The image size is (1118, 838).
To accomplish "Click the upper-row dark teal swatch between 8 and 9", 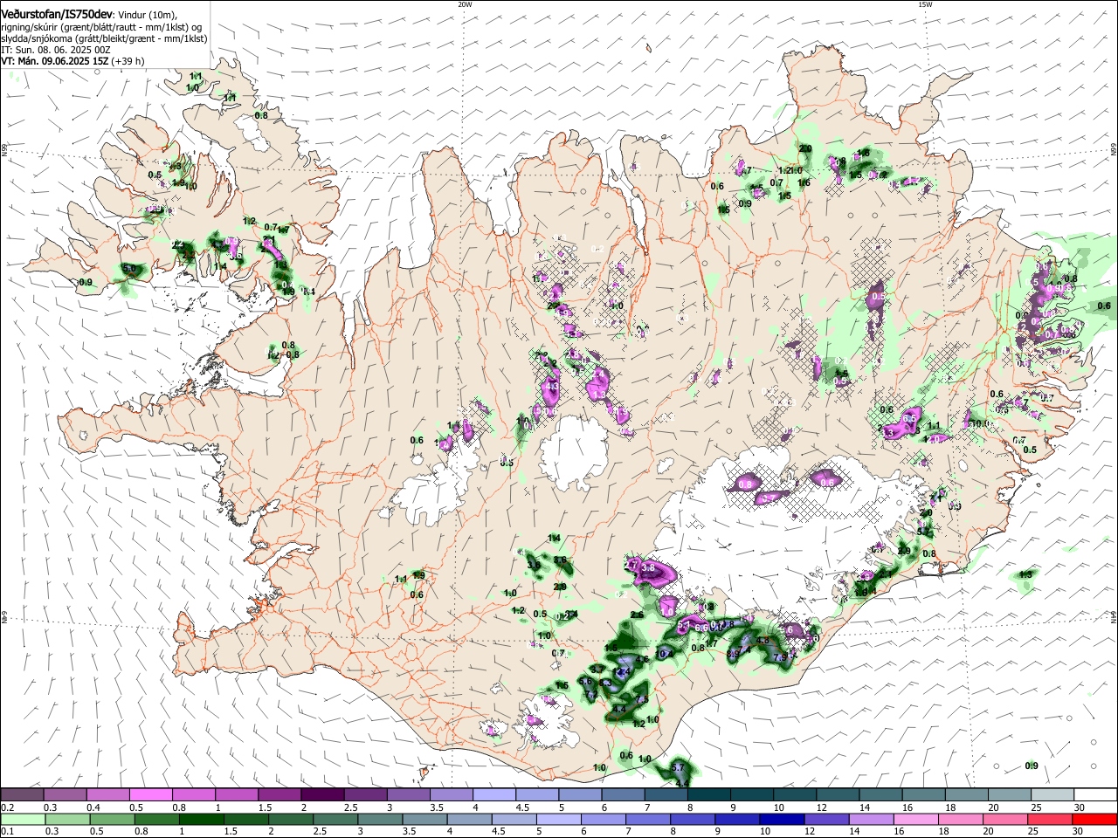I will tap(707, 795).
